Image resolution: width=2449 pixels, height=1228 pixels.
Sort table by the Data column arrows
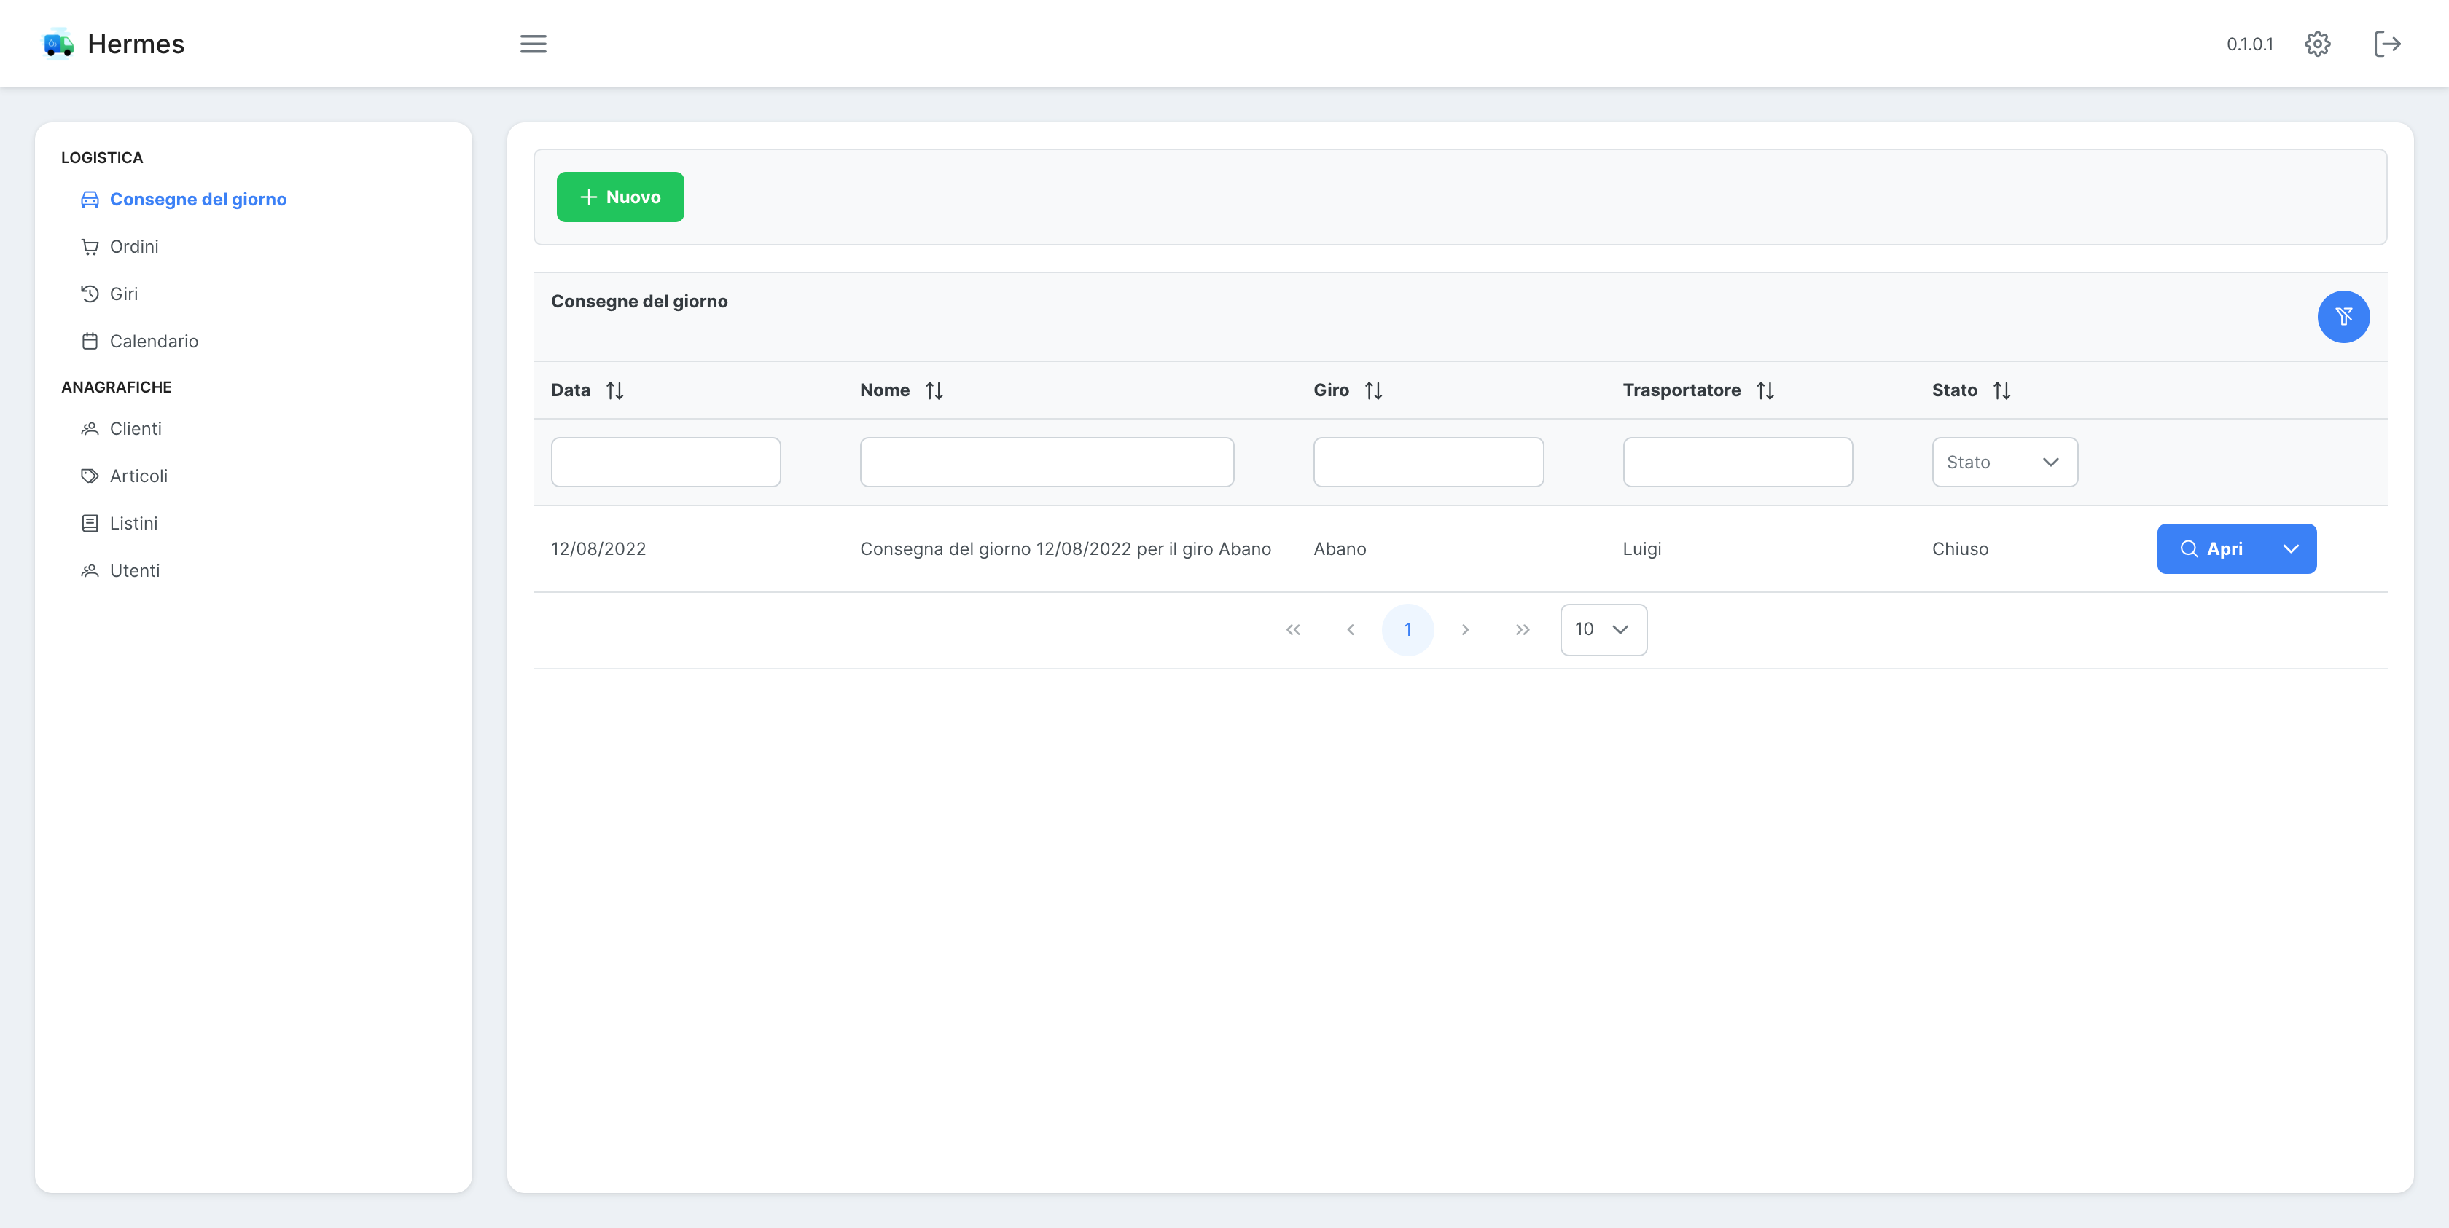tap(615, 390)
